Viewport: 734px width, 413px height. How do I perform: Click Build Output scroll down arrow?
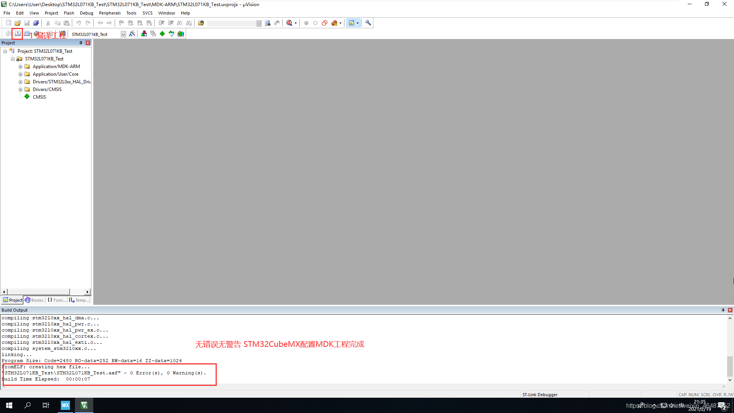pos(730,380)
